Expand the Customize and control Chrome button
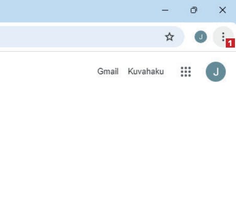 click(x=223, y=37)
